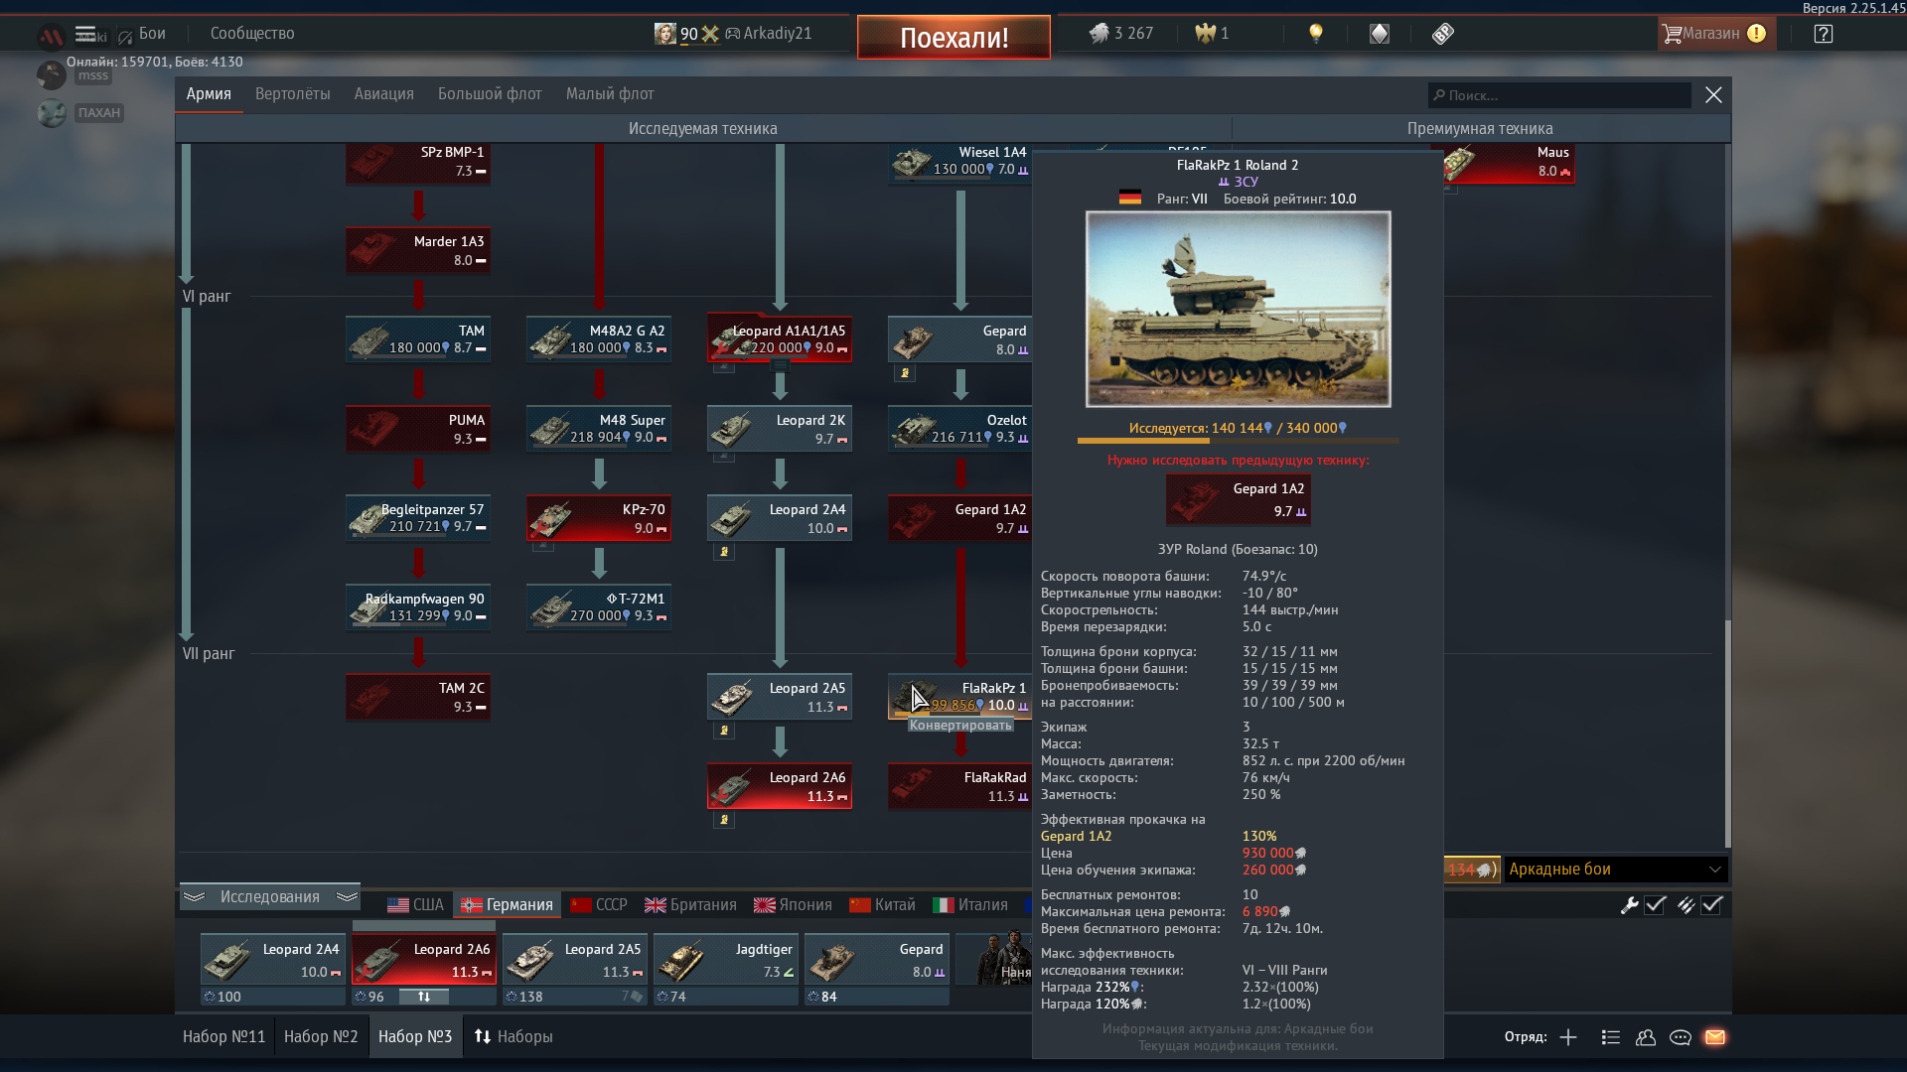The height and width of the screenshot is (1072, 1907).
Task: Click the shop alert exclamation icon
Action: click(x=1757, y=34)
